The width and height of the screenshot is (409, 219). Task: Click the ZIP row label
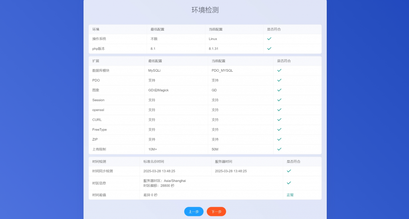coord(95,139)
